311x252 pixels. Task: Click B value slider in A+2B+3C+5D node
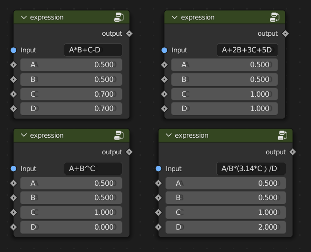coord(224,80)
